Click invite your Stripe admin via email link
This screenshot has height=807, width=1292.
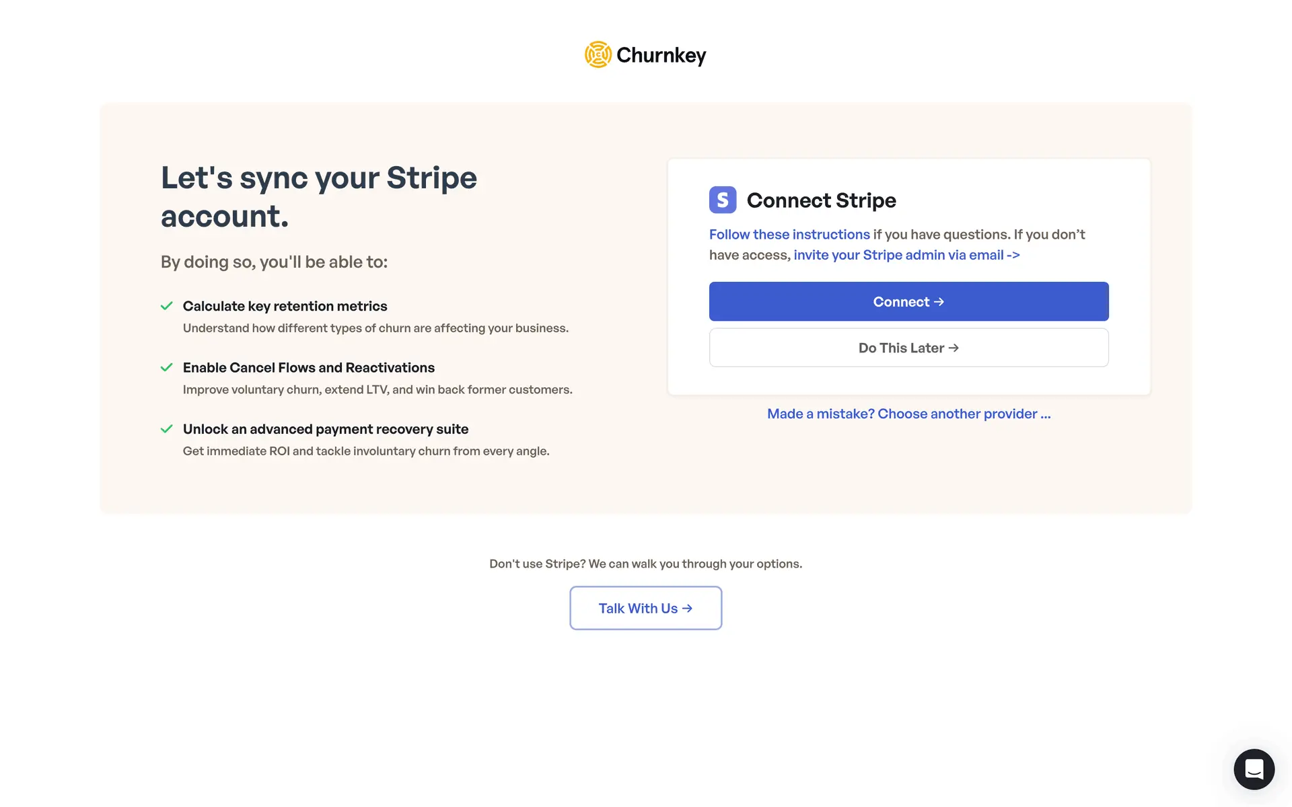906,255
